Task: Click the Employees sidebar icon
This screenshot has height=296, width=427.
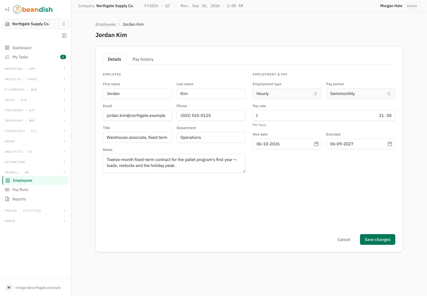Action: tap(8, 180)
